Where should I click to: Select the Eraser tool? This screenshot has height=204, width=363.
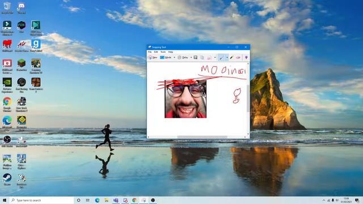pyautogui.click(x=238, y=57)
